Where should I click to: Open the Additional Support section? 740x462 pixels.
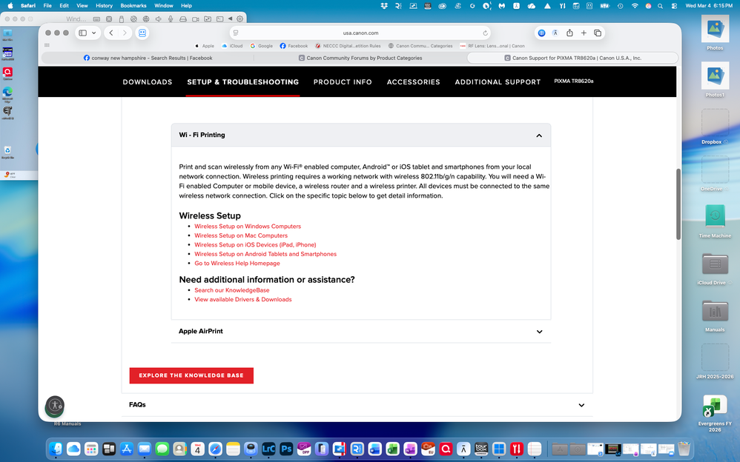click(x=498, y=82)
